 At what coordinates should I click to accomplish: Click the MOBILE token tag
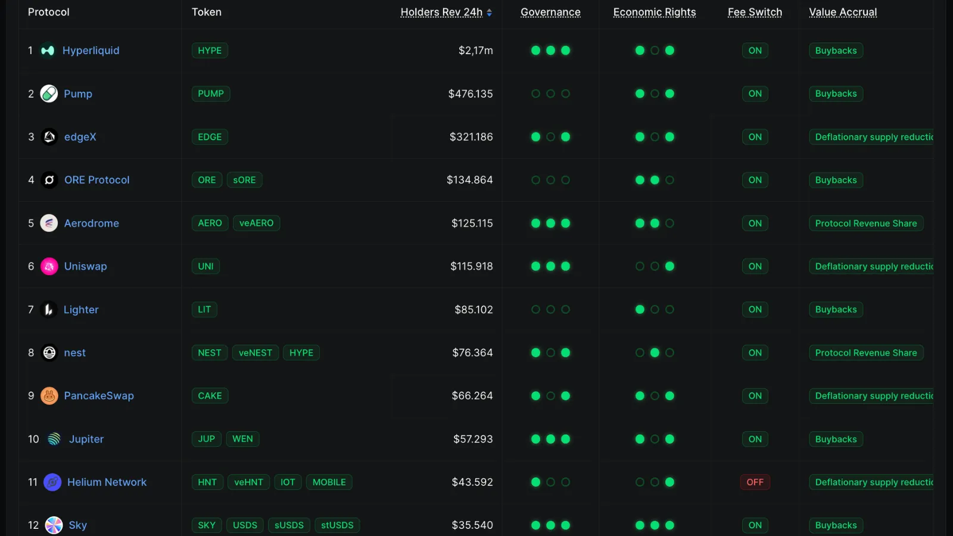pyautogui.click(x=329, y=482)
